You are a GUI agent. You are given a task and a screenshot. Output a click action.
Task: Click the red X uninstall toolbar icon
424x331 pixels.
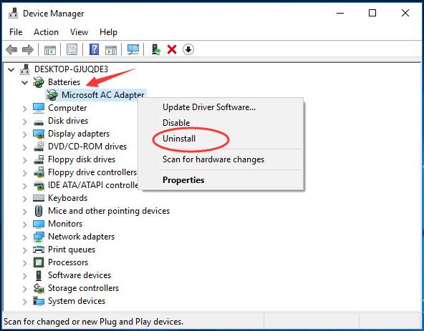click(x=172, y=49)
